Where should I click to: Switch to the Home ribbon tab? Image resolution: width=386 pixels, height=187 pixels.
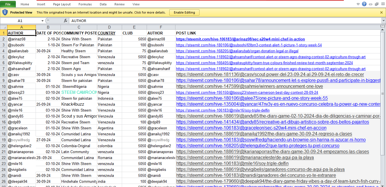click(x=25, y=4)
